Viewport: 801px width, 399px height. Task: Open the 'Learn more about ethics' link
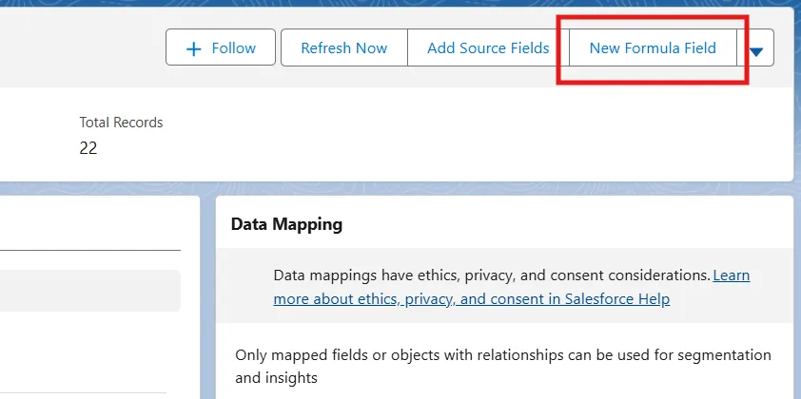point(731,275)
